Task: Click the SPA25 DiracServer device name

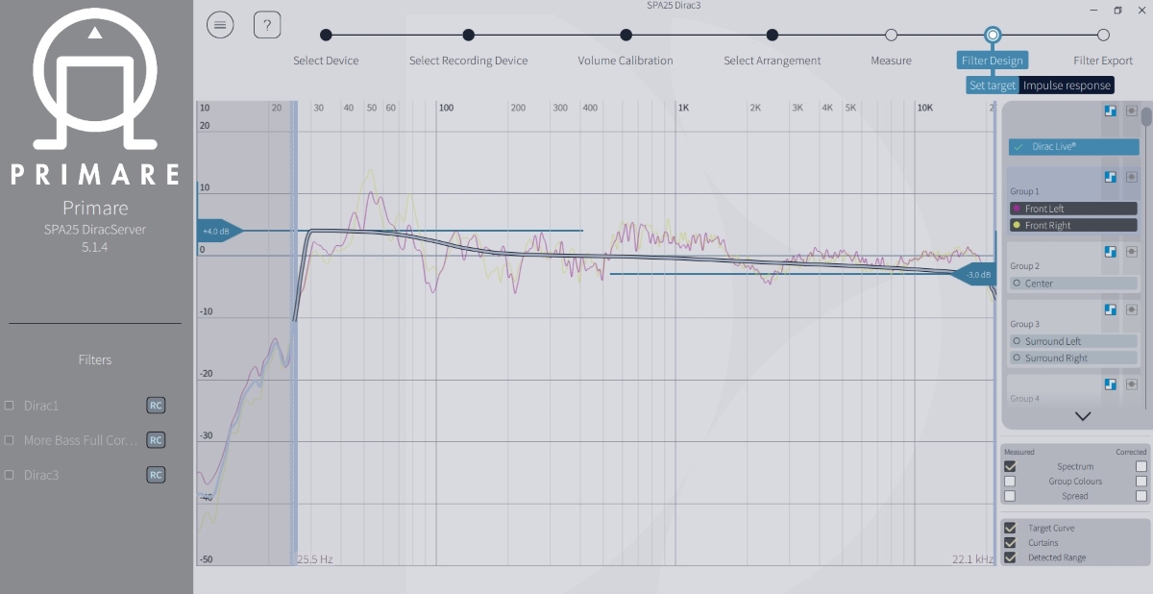Action: [95, 229]
